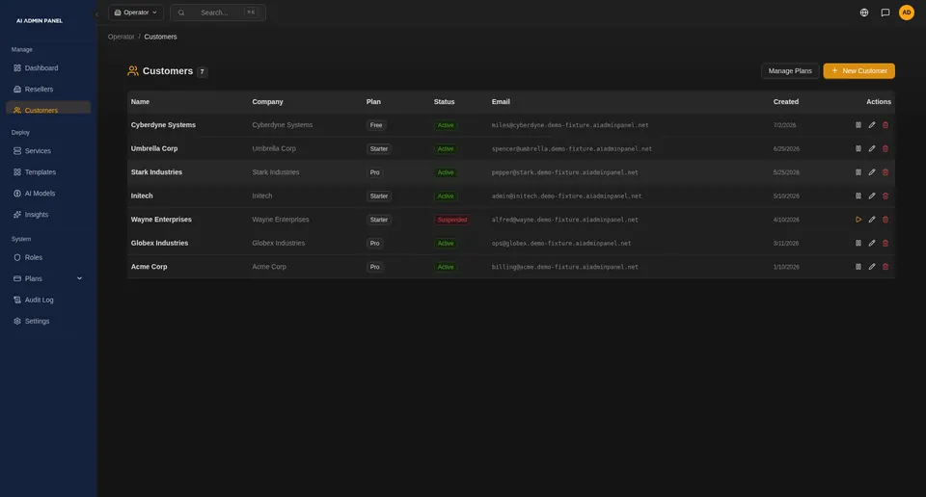Suspend the Acme Corp customer

858,267
